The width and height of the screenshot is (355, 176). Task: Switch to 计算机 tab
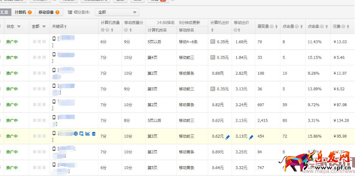pyautogui.click(x=23, y=12)
